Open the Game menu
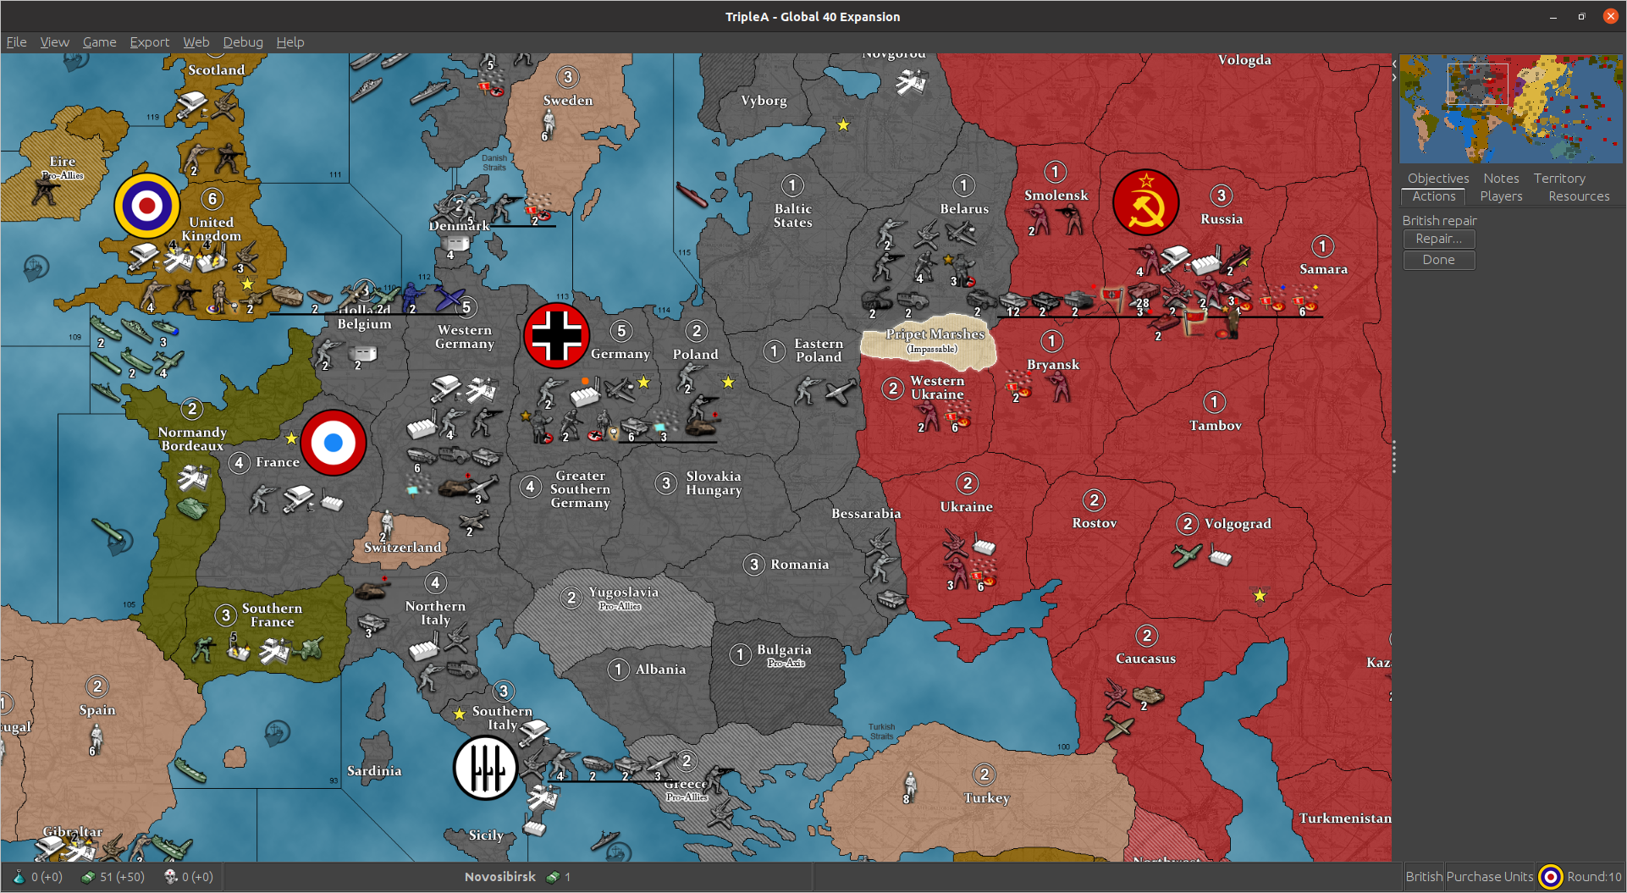The width and height of the screenshot is (1627, 893). 99,41
